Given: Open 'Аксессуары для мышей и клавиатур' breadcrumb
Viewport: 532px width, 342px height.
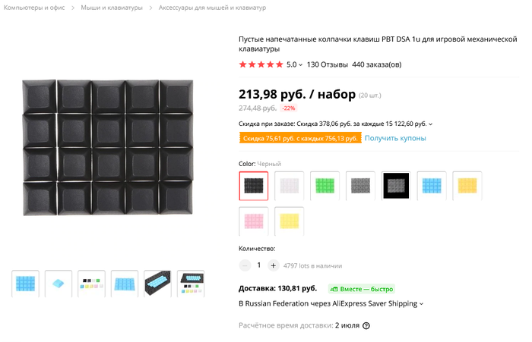Looking at the screenshot, I should [x=212, y=8].
